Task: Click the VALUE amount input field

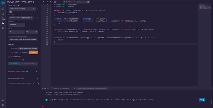Action: [x=17, y=32]
